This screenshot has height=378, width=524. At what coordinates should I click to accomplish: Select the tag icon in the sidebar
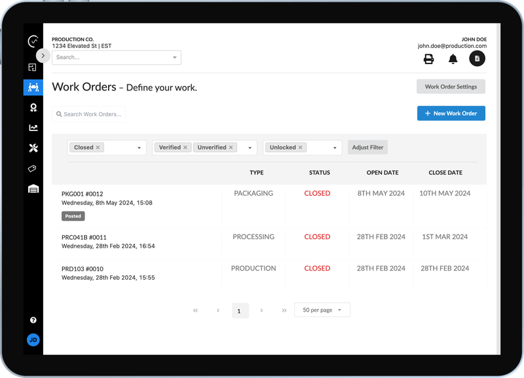(32, 168)
